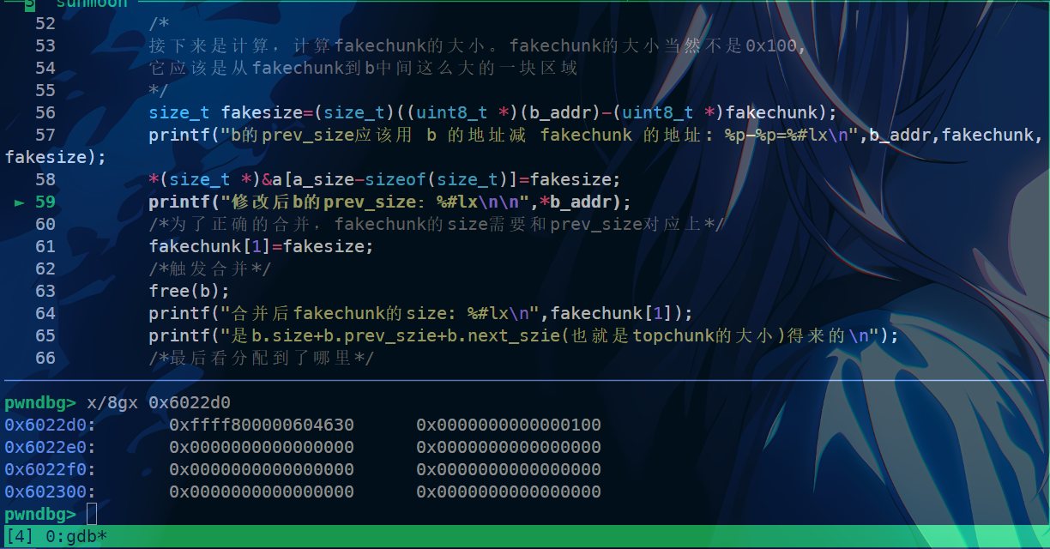The width and height of the screenshot is (1050, 549).
Task: Click line number 64
Action: click(45, 313)
